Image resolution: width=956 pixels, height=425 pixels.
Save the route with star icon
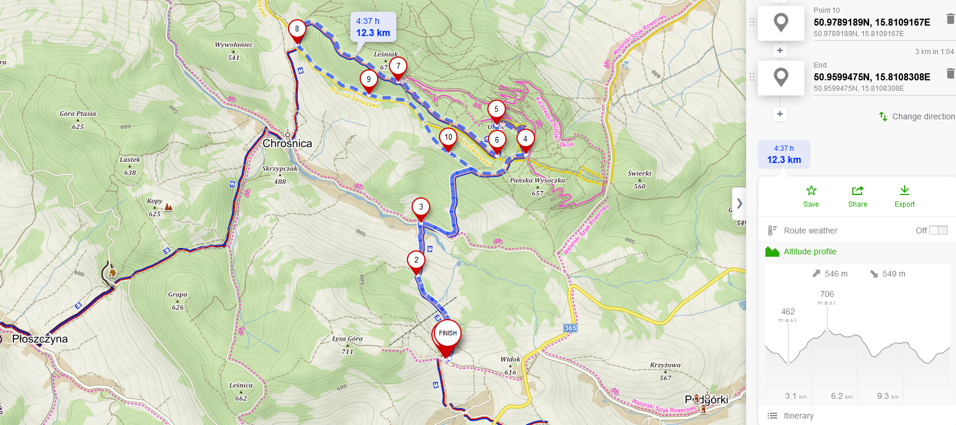pos(811,197)
